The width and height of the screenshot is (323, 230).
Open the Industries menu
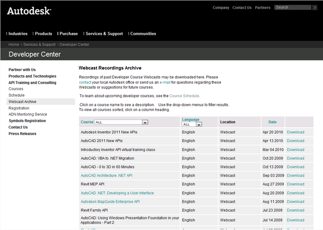[x=18, y=34]
